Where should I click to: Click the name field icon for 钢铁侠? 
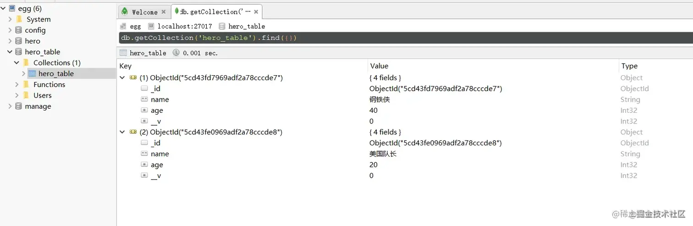click(x=144, y=99)
